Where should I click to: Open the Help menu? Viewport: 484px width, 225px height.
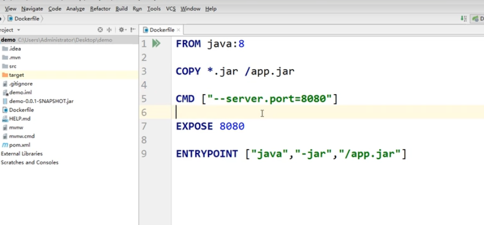point(211,9)
